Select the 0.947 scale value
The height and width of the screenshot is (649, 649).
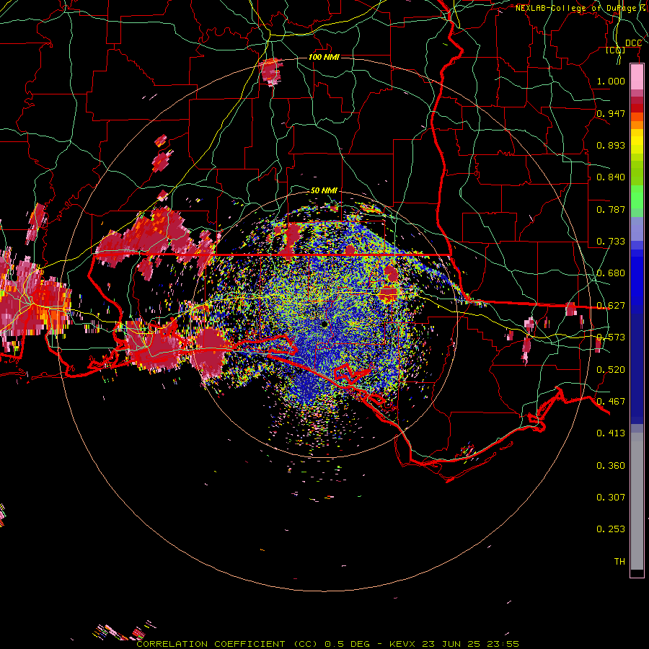click(x=611, y=113)
